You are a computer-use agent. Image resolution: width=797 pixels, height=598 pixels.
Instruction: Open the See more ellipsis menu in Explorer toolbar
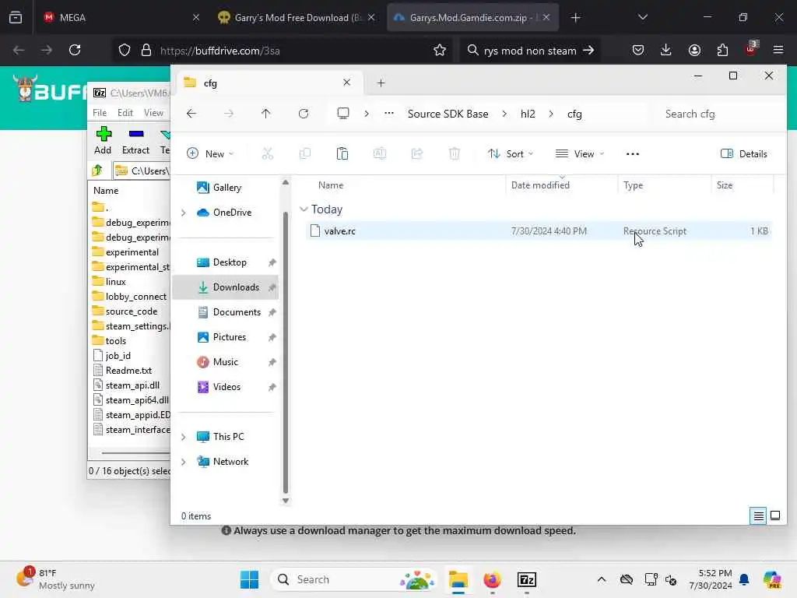(632, 153)
